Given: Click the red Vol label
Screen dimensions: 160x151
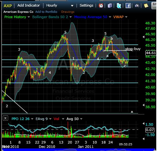Looking at the screenshot, I should tap(56, 119).
